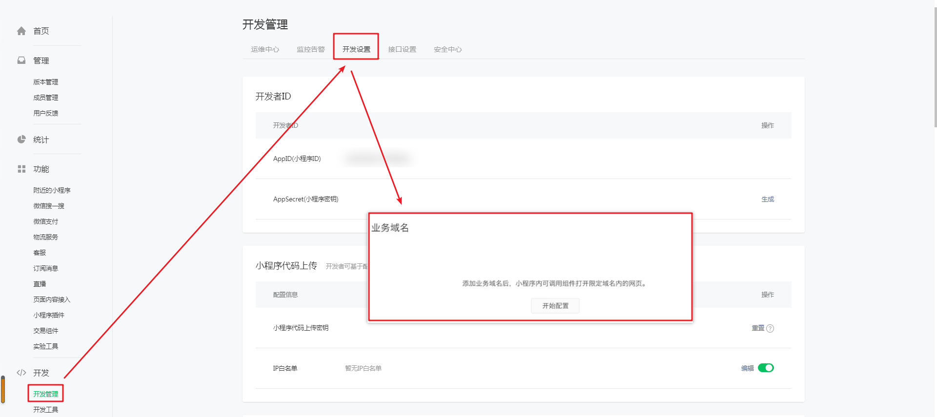The height and width of the screenshot is (417, 937).
Task: Select 开发管理 in the sidebar
Action: (46, 394)
